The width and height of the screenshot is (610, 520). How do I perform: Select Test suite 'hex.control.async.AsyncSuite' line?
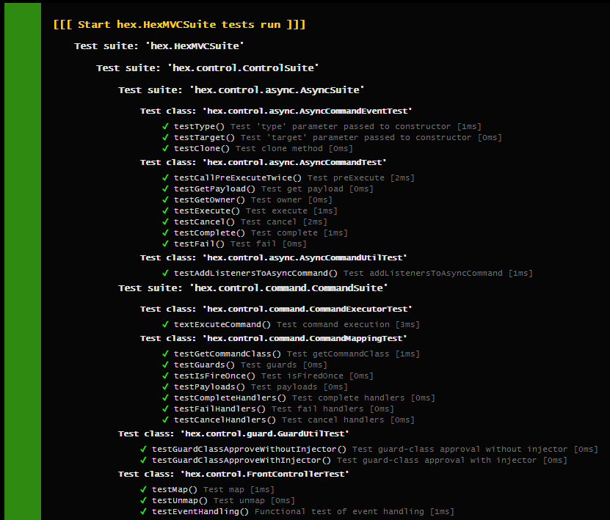tap(242, 90)
